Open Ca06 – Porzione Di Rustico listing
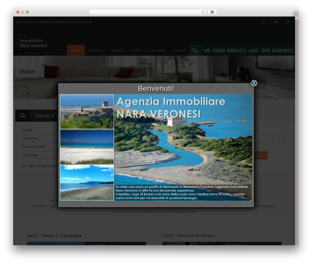This screenshot has height=264, width=312. [188, 235]
